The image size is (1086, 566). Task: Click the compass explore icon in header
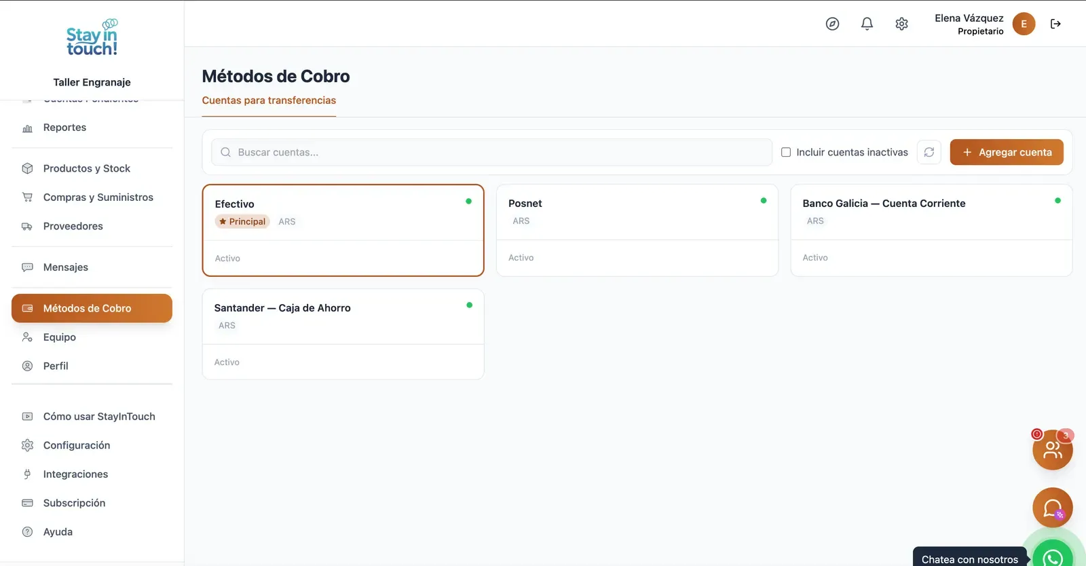(x=832, y=24)
